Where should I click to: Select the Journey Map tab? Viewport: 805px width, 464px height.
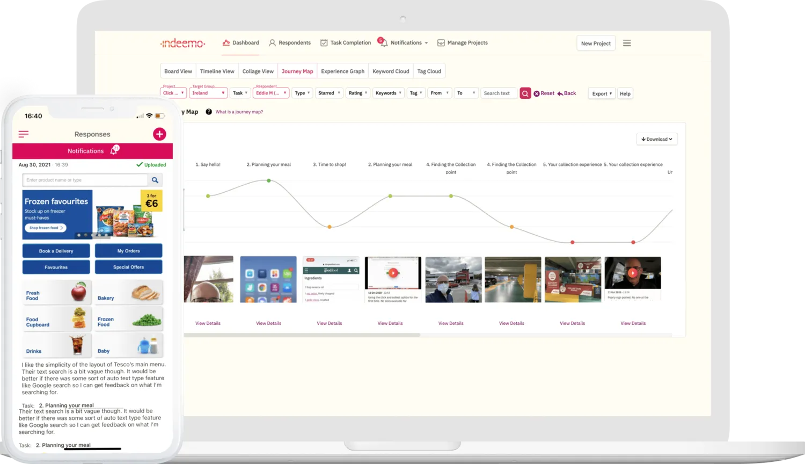[x=297, y=71]
